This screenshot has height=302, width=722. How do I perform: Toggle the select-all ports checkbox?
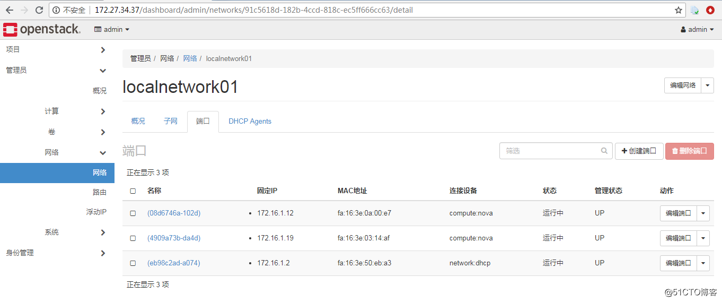pos(133,191)
